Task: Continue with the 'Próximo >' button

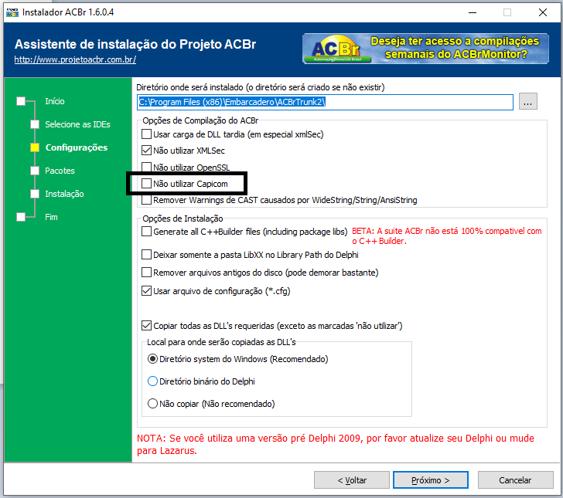Action: (431, 480)
